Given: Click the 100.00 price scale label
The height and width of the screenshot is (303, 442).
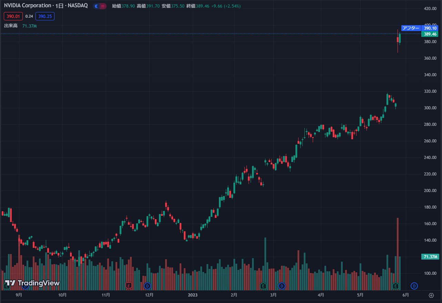Looking at the screenshot, I should (x=430, y=273).
